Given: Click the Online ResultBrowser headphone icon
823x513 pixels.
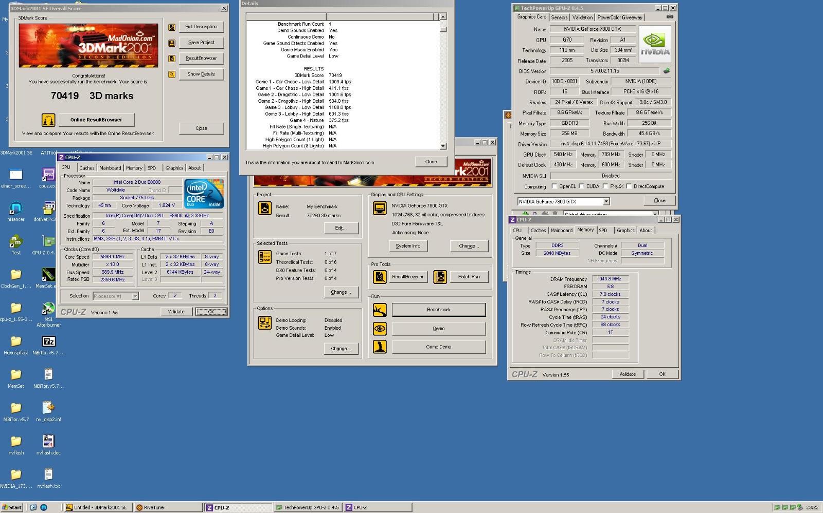Looking at the screenshot, I should point(48,120).
